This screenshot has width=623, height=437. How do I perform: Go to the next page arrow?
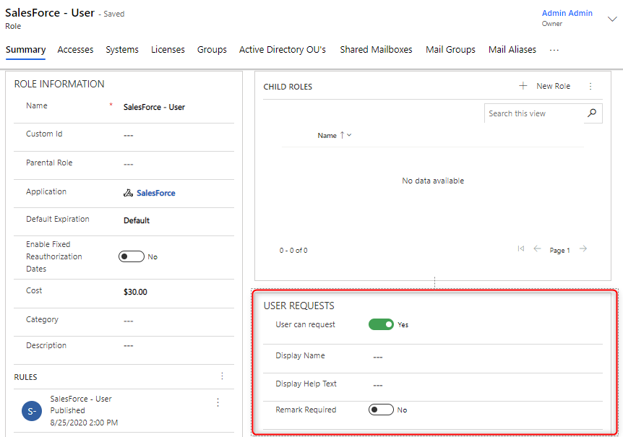click(583, 249)
